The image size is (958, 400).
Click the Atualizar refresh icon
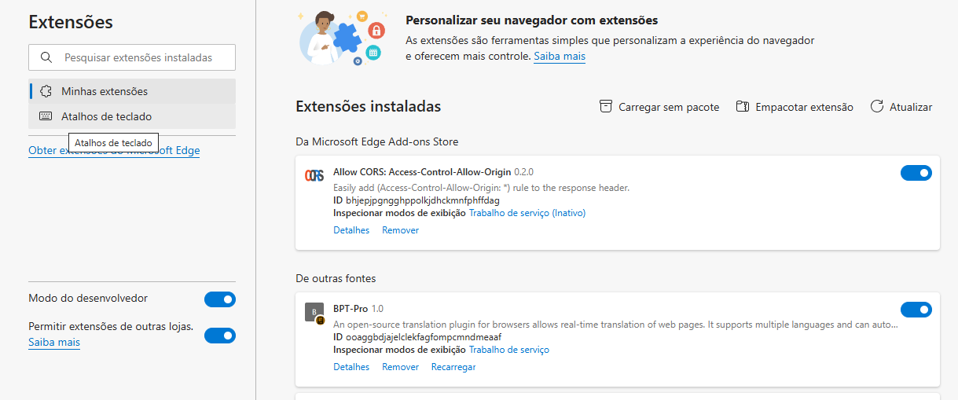click(x=877, y=107)
